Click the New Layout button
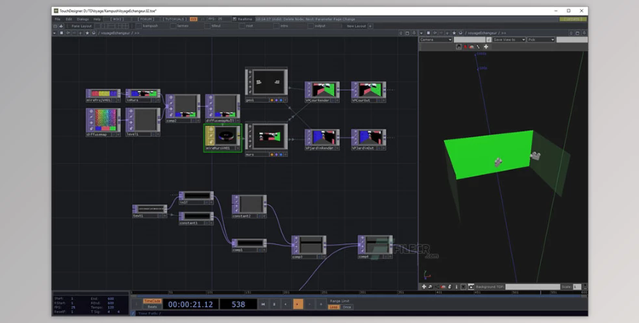 click(x=356, y=26)
